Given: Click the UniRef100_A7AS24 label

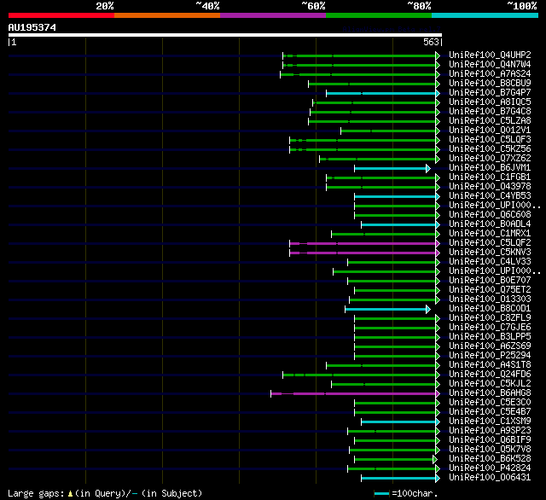Looking at the screenshot, I should tap(490, 74).
